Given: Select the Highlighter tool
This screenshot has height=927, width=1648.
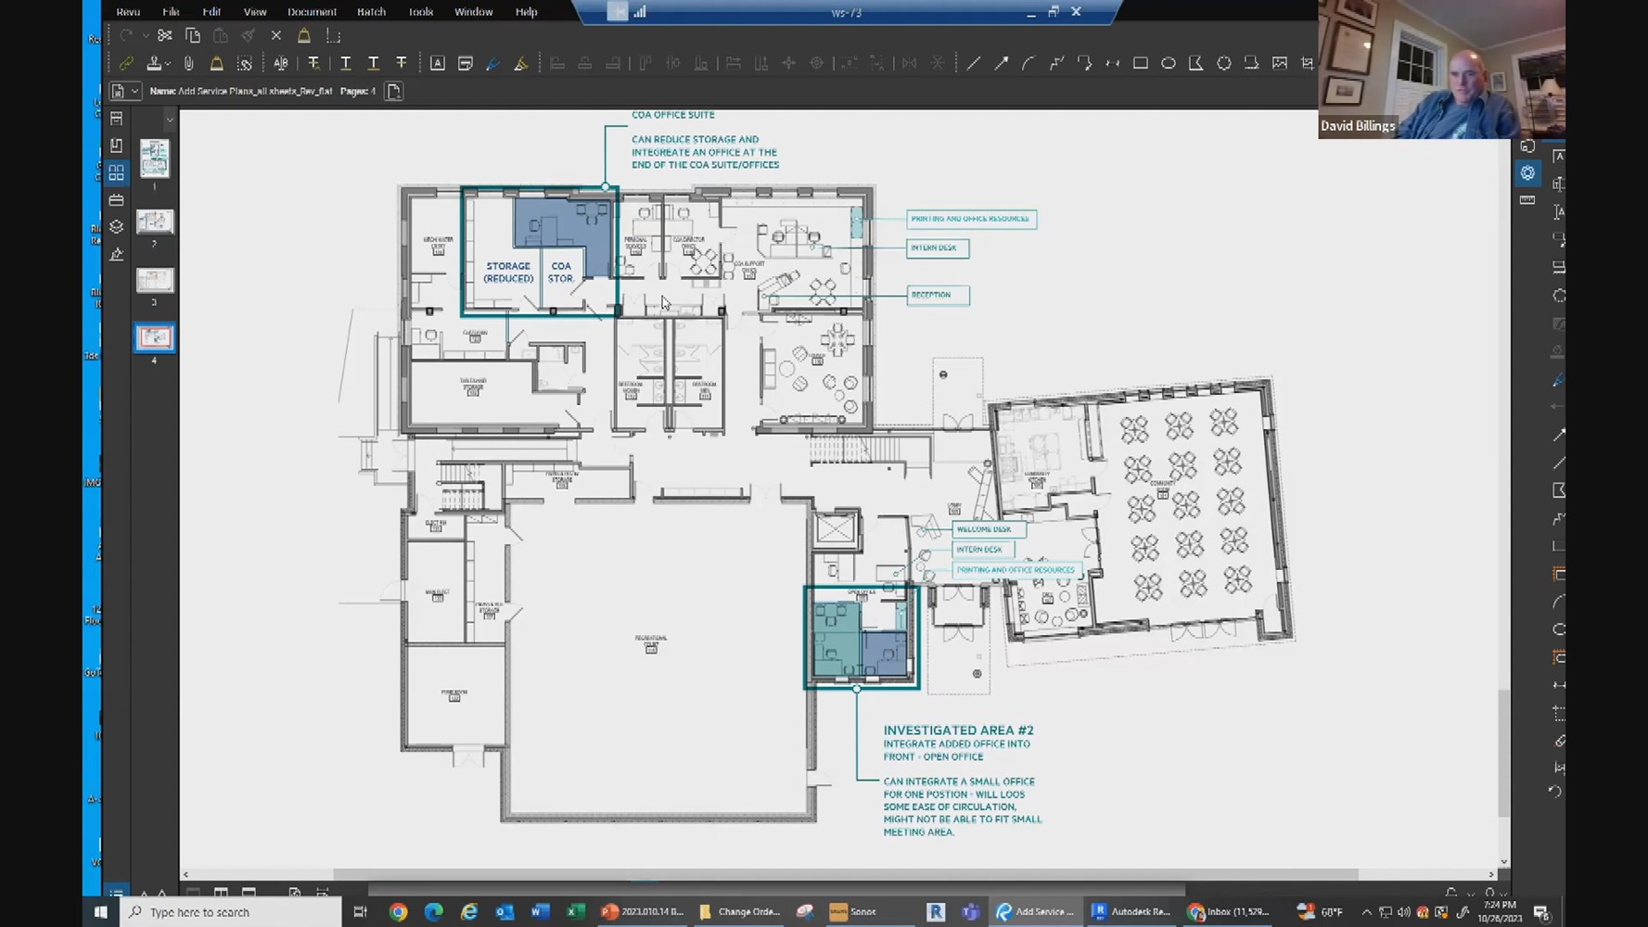Looking at the screenshot, I should 521,63.
